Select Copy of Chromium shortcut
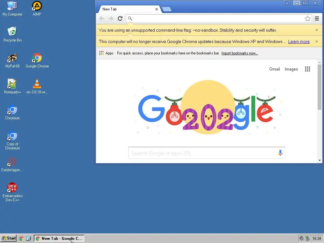This screenshot has height=243, width=324. (12, 140)
